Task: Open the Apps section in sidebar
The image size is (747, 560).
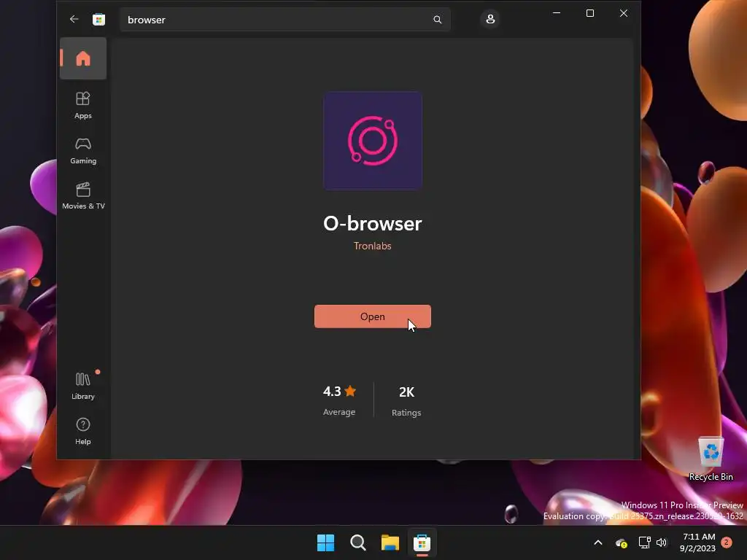Action: 83,105
